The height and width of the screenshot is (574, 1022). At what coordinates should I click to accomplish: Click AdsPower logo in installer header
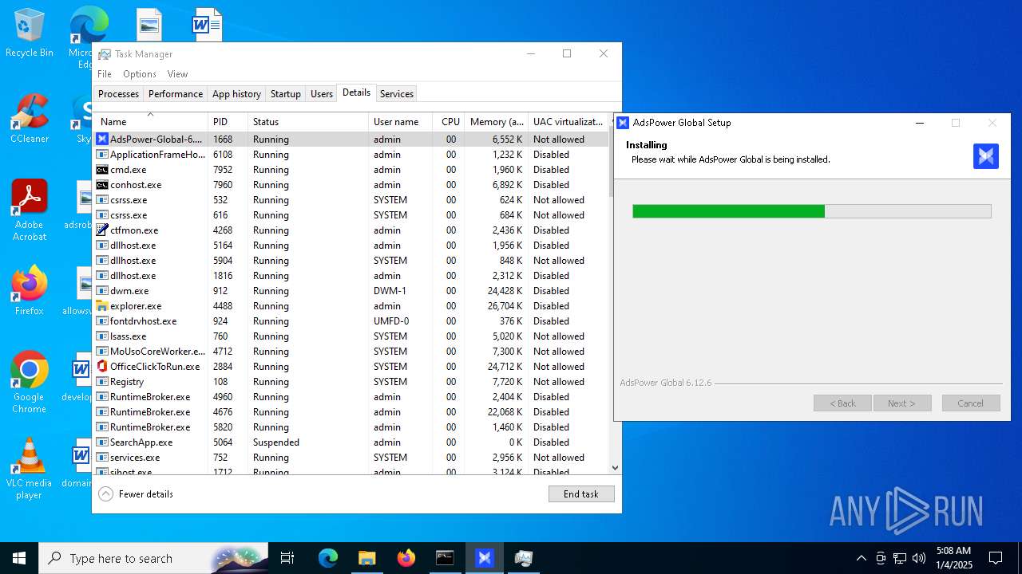[x=986, y=155]
